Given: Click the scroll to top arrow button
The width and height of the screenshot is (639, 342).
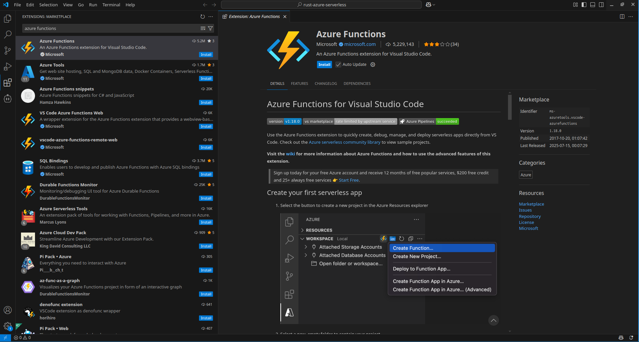Looking at the screenshot, I should tap(494, 320).
